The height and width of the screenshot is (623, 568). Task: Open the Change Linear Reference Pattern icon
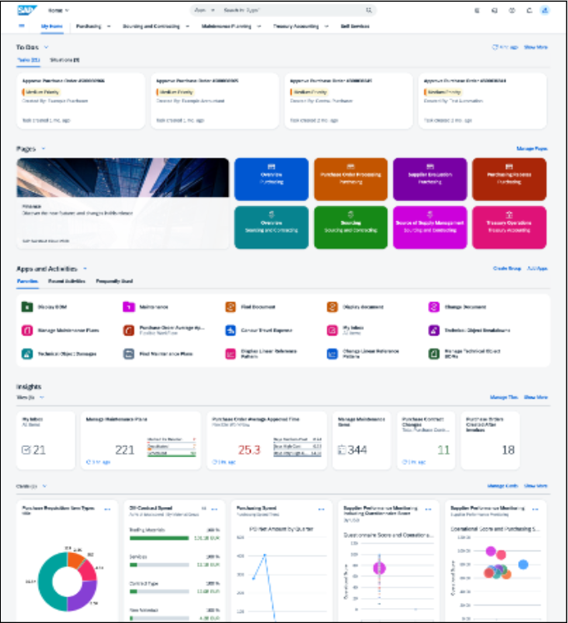tap(332, 354)
